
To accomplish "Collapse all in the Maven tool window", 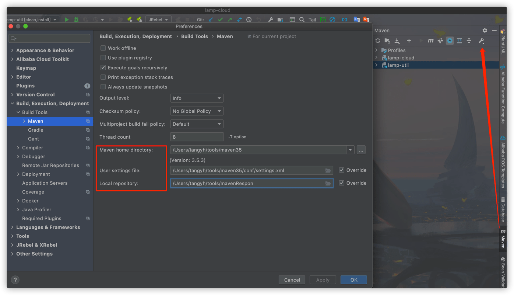I will tap(469, 41).
